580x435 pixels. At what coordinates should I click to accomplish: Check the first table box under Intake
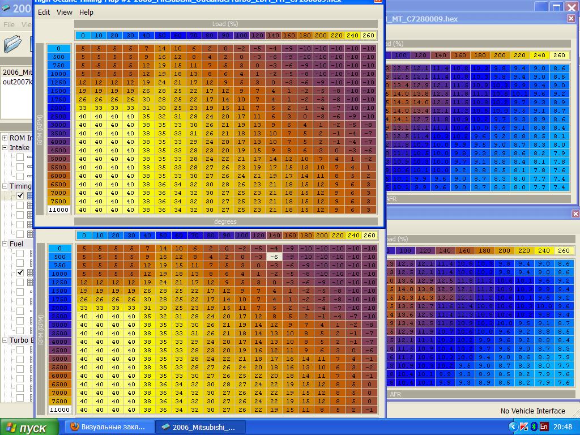click(20, 157)
